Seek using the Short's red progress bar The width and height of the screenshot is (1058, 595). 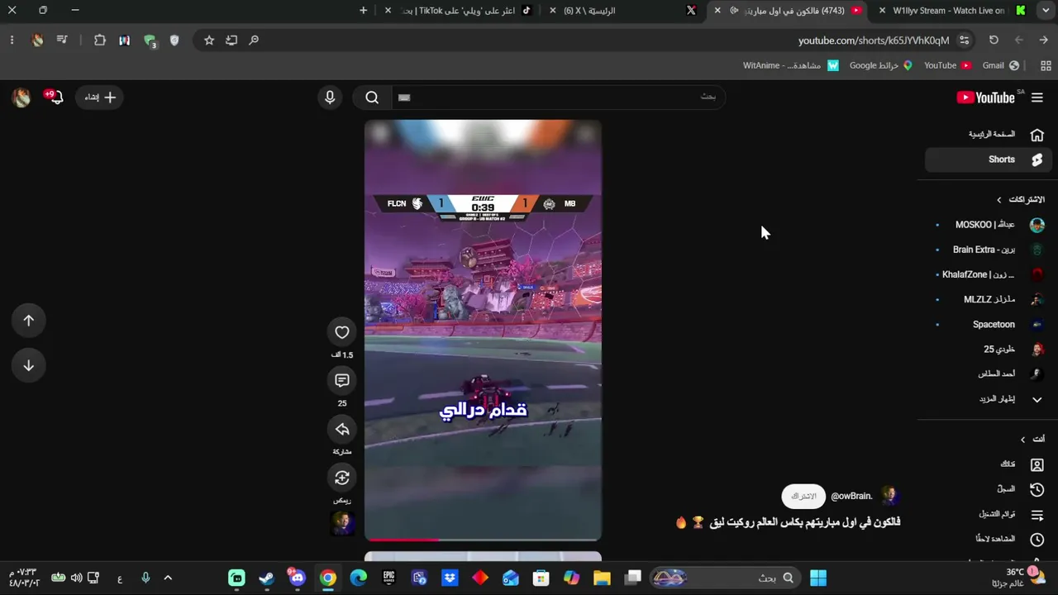coord(484,540)
